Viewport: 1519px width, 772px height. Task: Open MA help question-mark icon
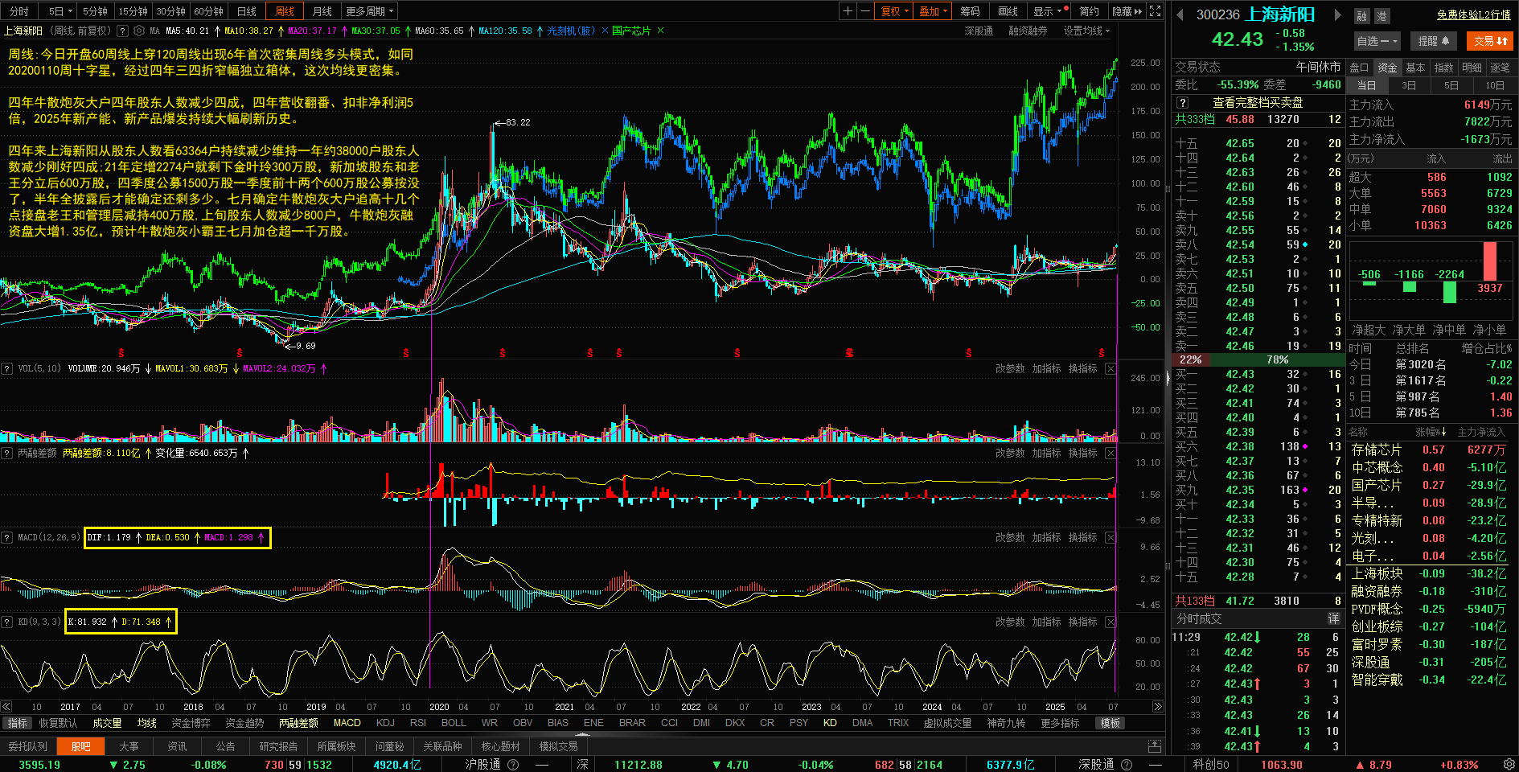[x=122, y=31]
